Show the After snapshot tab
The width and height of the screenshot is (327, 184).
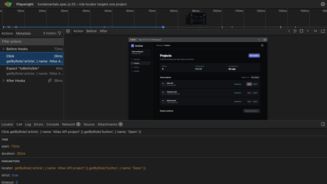103,31
